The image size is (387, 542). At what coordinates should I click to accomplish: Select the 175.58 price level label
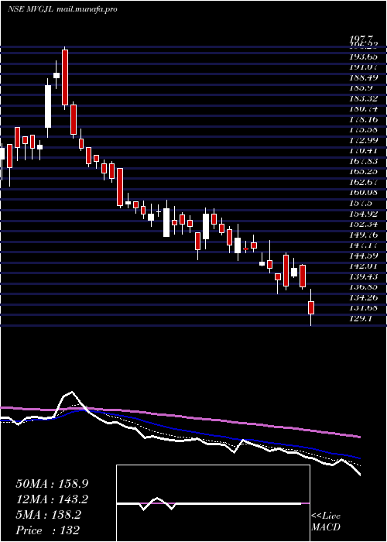click(363, 130)
